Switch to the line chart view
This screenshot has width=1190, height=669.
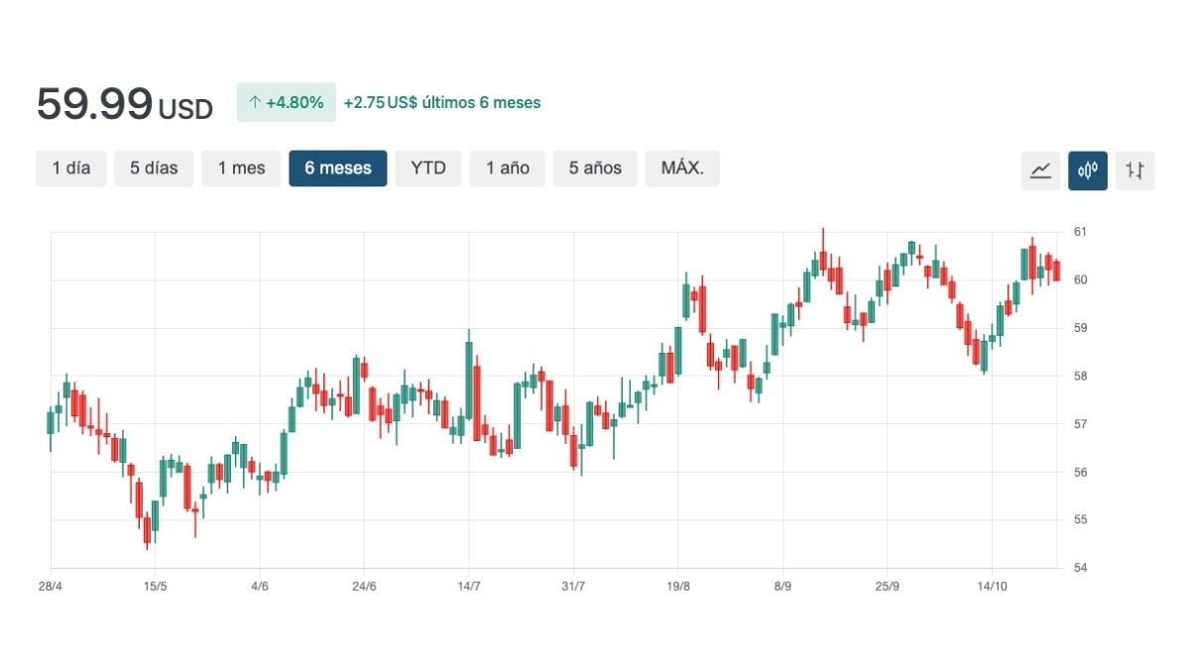(1040, 169)
